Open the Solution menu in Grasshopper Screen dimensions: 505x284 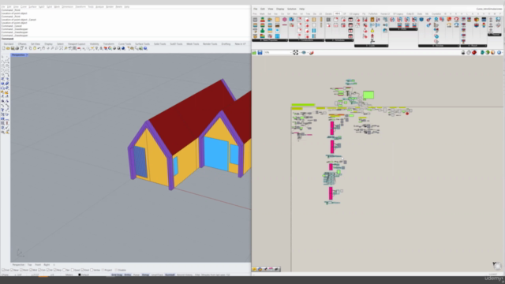(292, 9)
